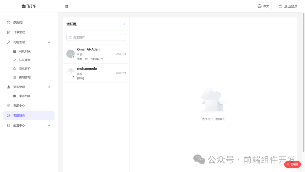
Task: Click the 活跃用户 panel heading
Action: click(73, 24)
